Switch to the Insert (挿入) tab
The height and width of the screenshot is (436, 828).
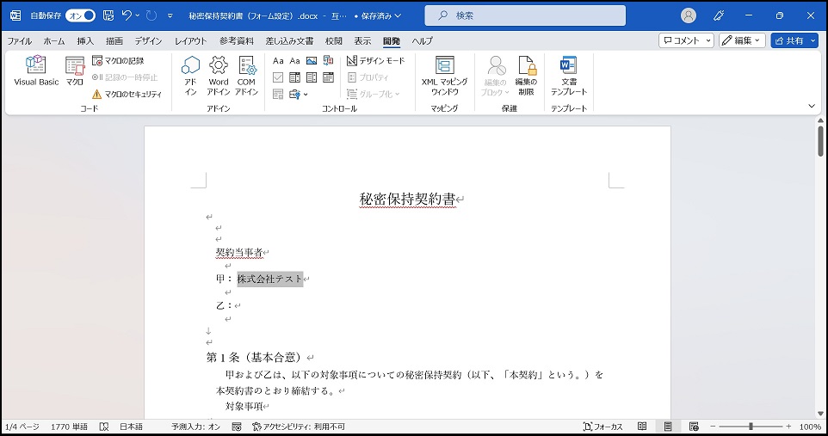pos(85,40)
